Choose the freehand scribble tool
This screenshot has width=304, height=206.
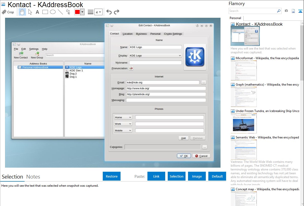coord(68,12)
